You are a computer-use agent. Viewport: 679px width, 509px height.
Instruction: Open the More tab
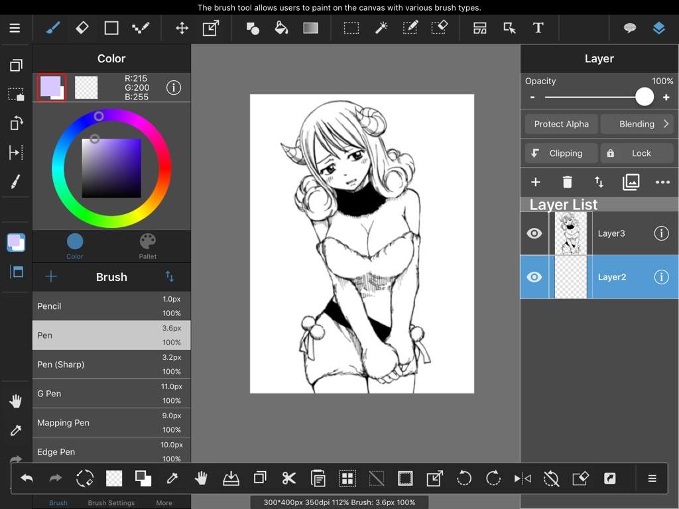[164, 502]
